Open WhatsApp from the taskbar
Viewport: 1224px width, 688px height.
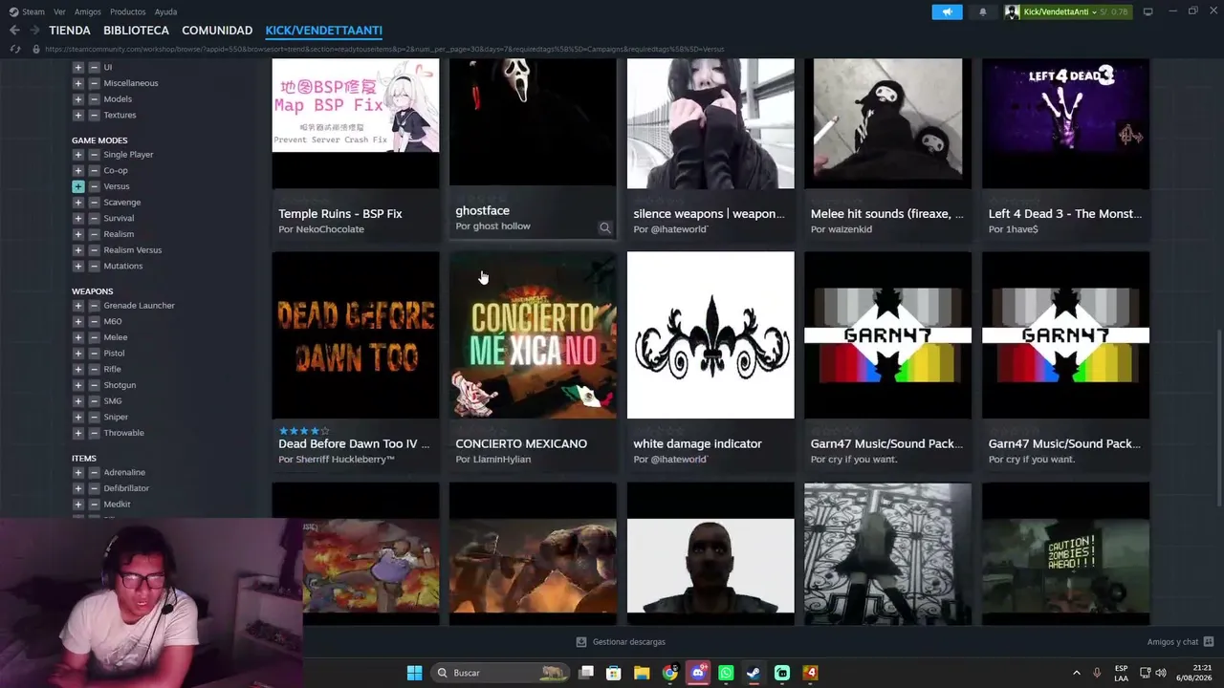click(x=726, y=673)
